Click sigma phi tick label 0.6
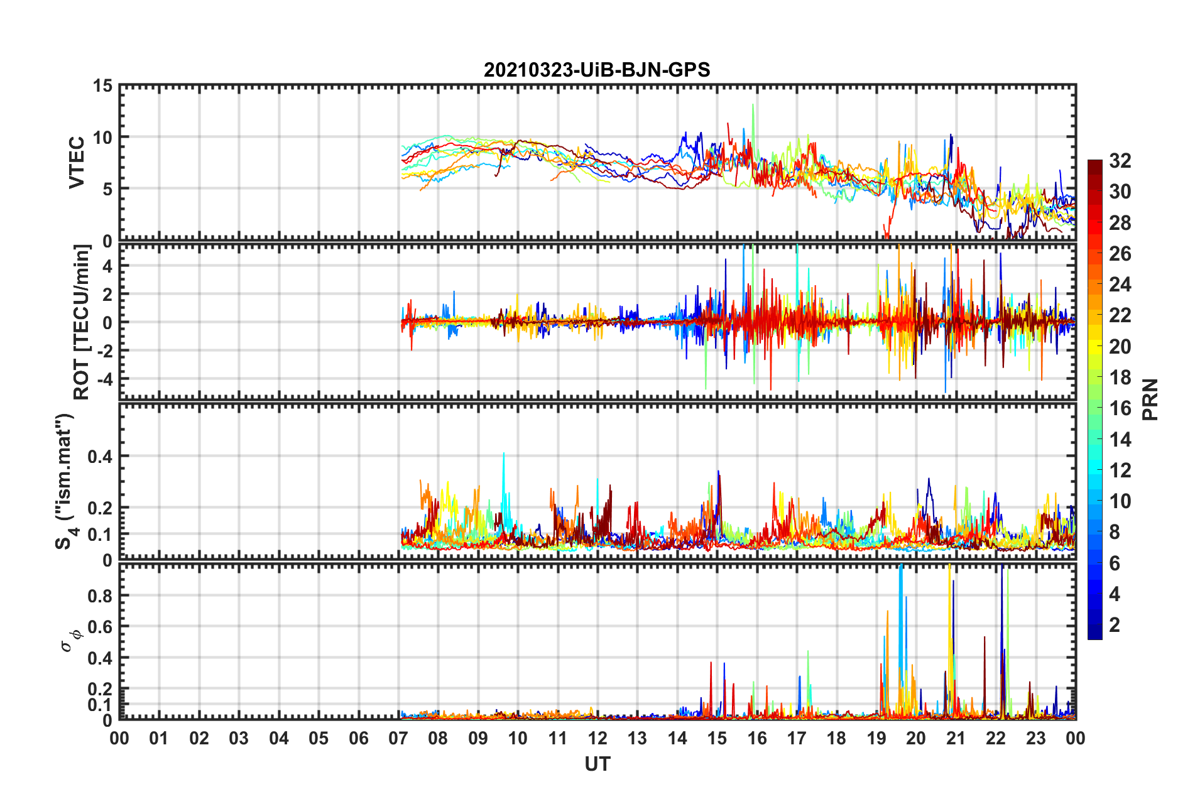This screenshot has height=799, width=1195. click(101, 627)
